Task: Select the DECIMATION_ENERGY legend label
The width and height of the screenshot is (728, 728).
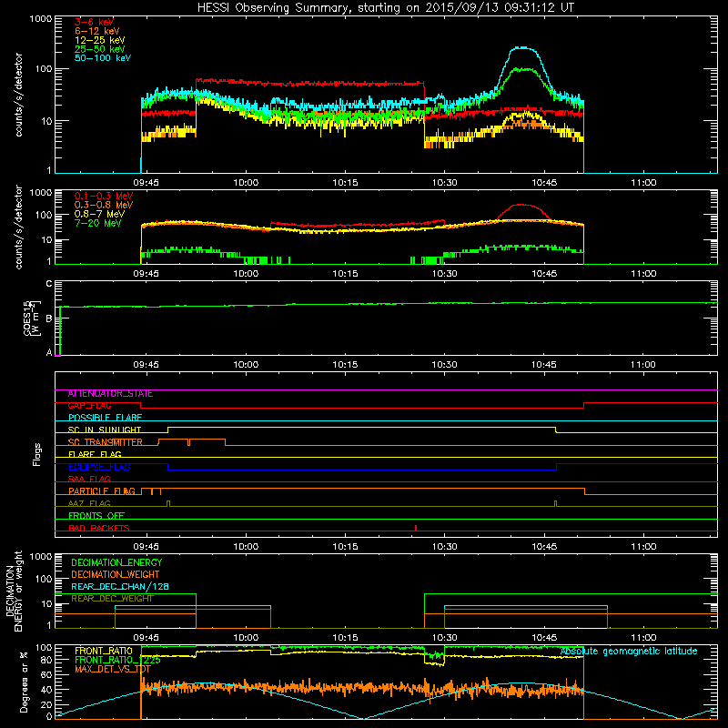Action: [x=116, y=562]
